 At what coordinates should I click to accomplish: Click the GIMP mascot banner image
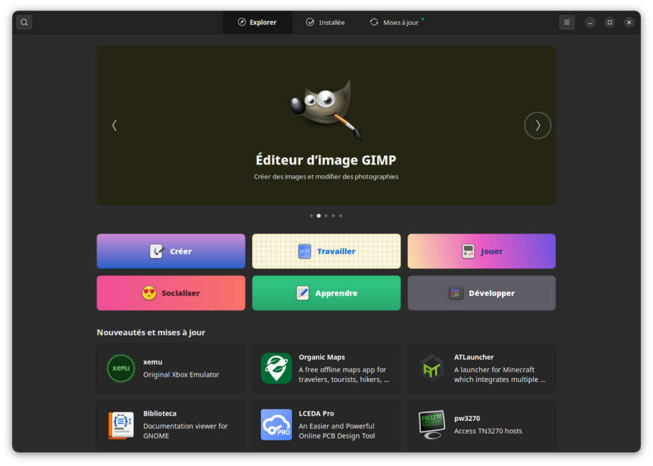326,109
